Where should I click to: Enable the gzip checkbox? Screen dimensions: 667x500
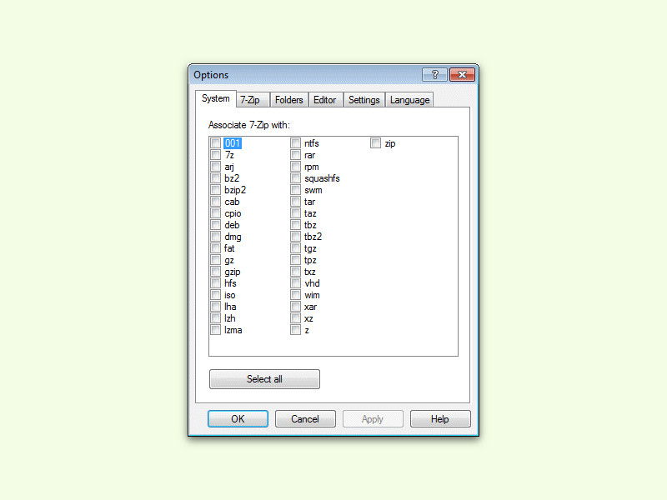coord(216,272)
